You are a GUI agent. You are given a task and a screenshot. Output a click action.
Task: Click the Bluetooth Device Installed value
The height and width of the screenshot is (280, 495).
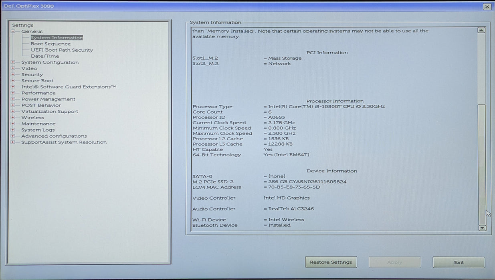point(277,225)
